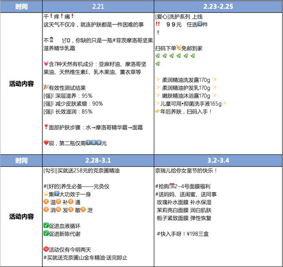Click the pink heart before '含7种天然有机成分'
This screenshot has width=283, height=267.
46,64
